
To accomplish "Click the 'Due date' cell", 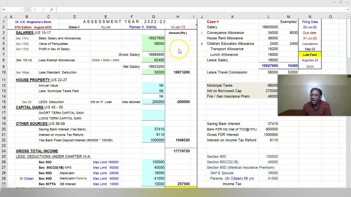I will coord(310,33).
